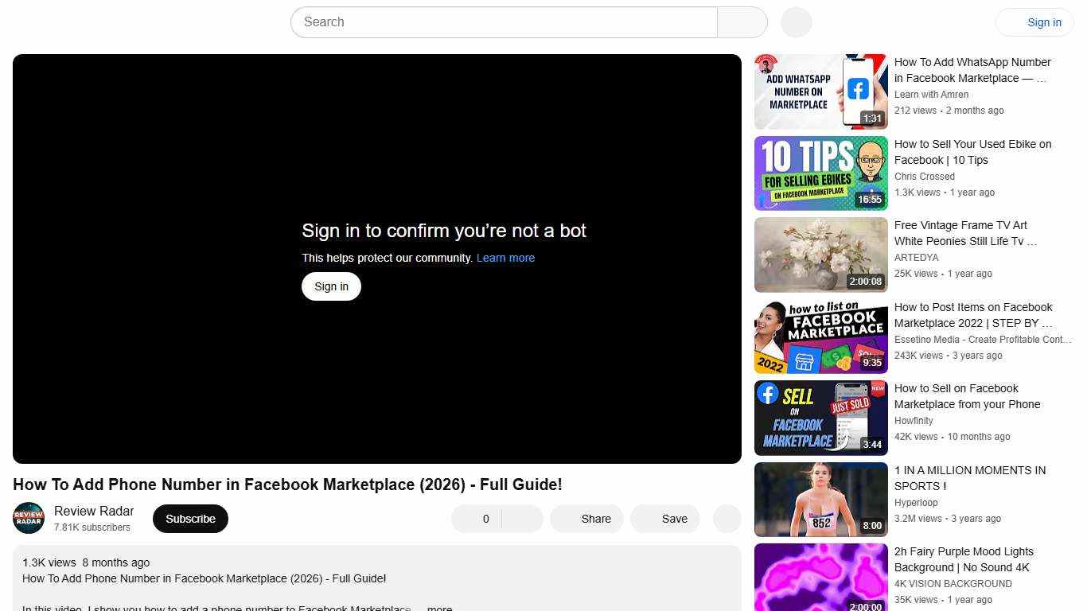Save the video using the Save icon

665,518
